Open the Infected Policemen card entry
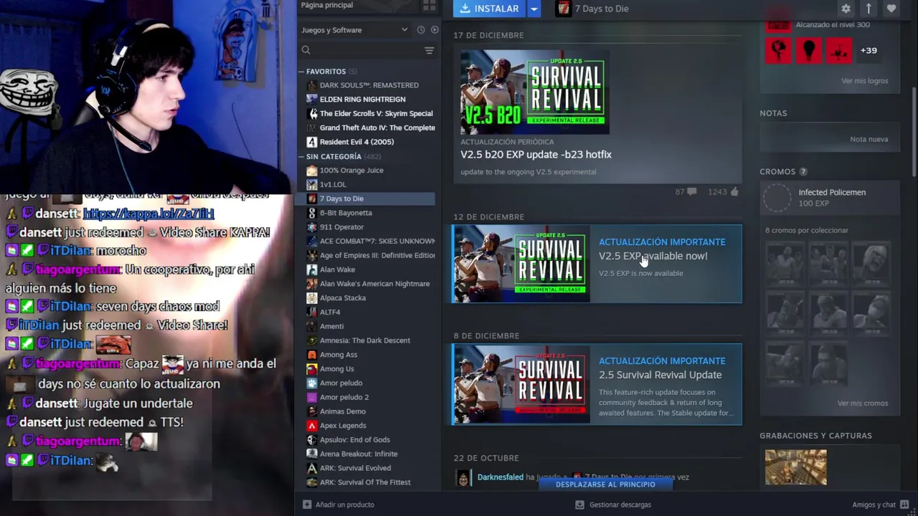918x516 pixels. [x=830, y=198]
